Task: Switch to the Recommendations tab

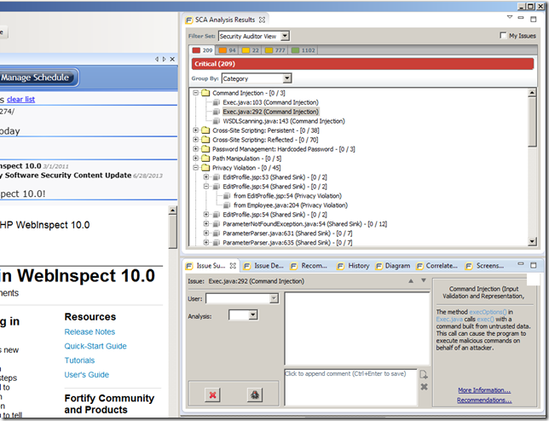Action: click(309, 266)
